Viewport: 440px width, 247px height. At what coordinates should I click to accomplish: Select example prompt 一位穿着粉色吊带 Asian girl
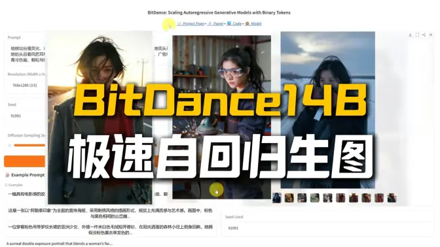pyautogui.click(x=110, y=229)
